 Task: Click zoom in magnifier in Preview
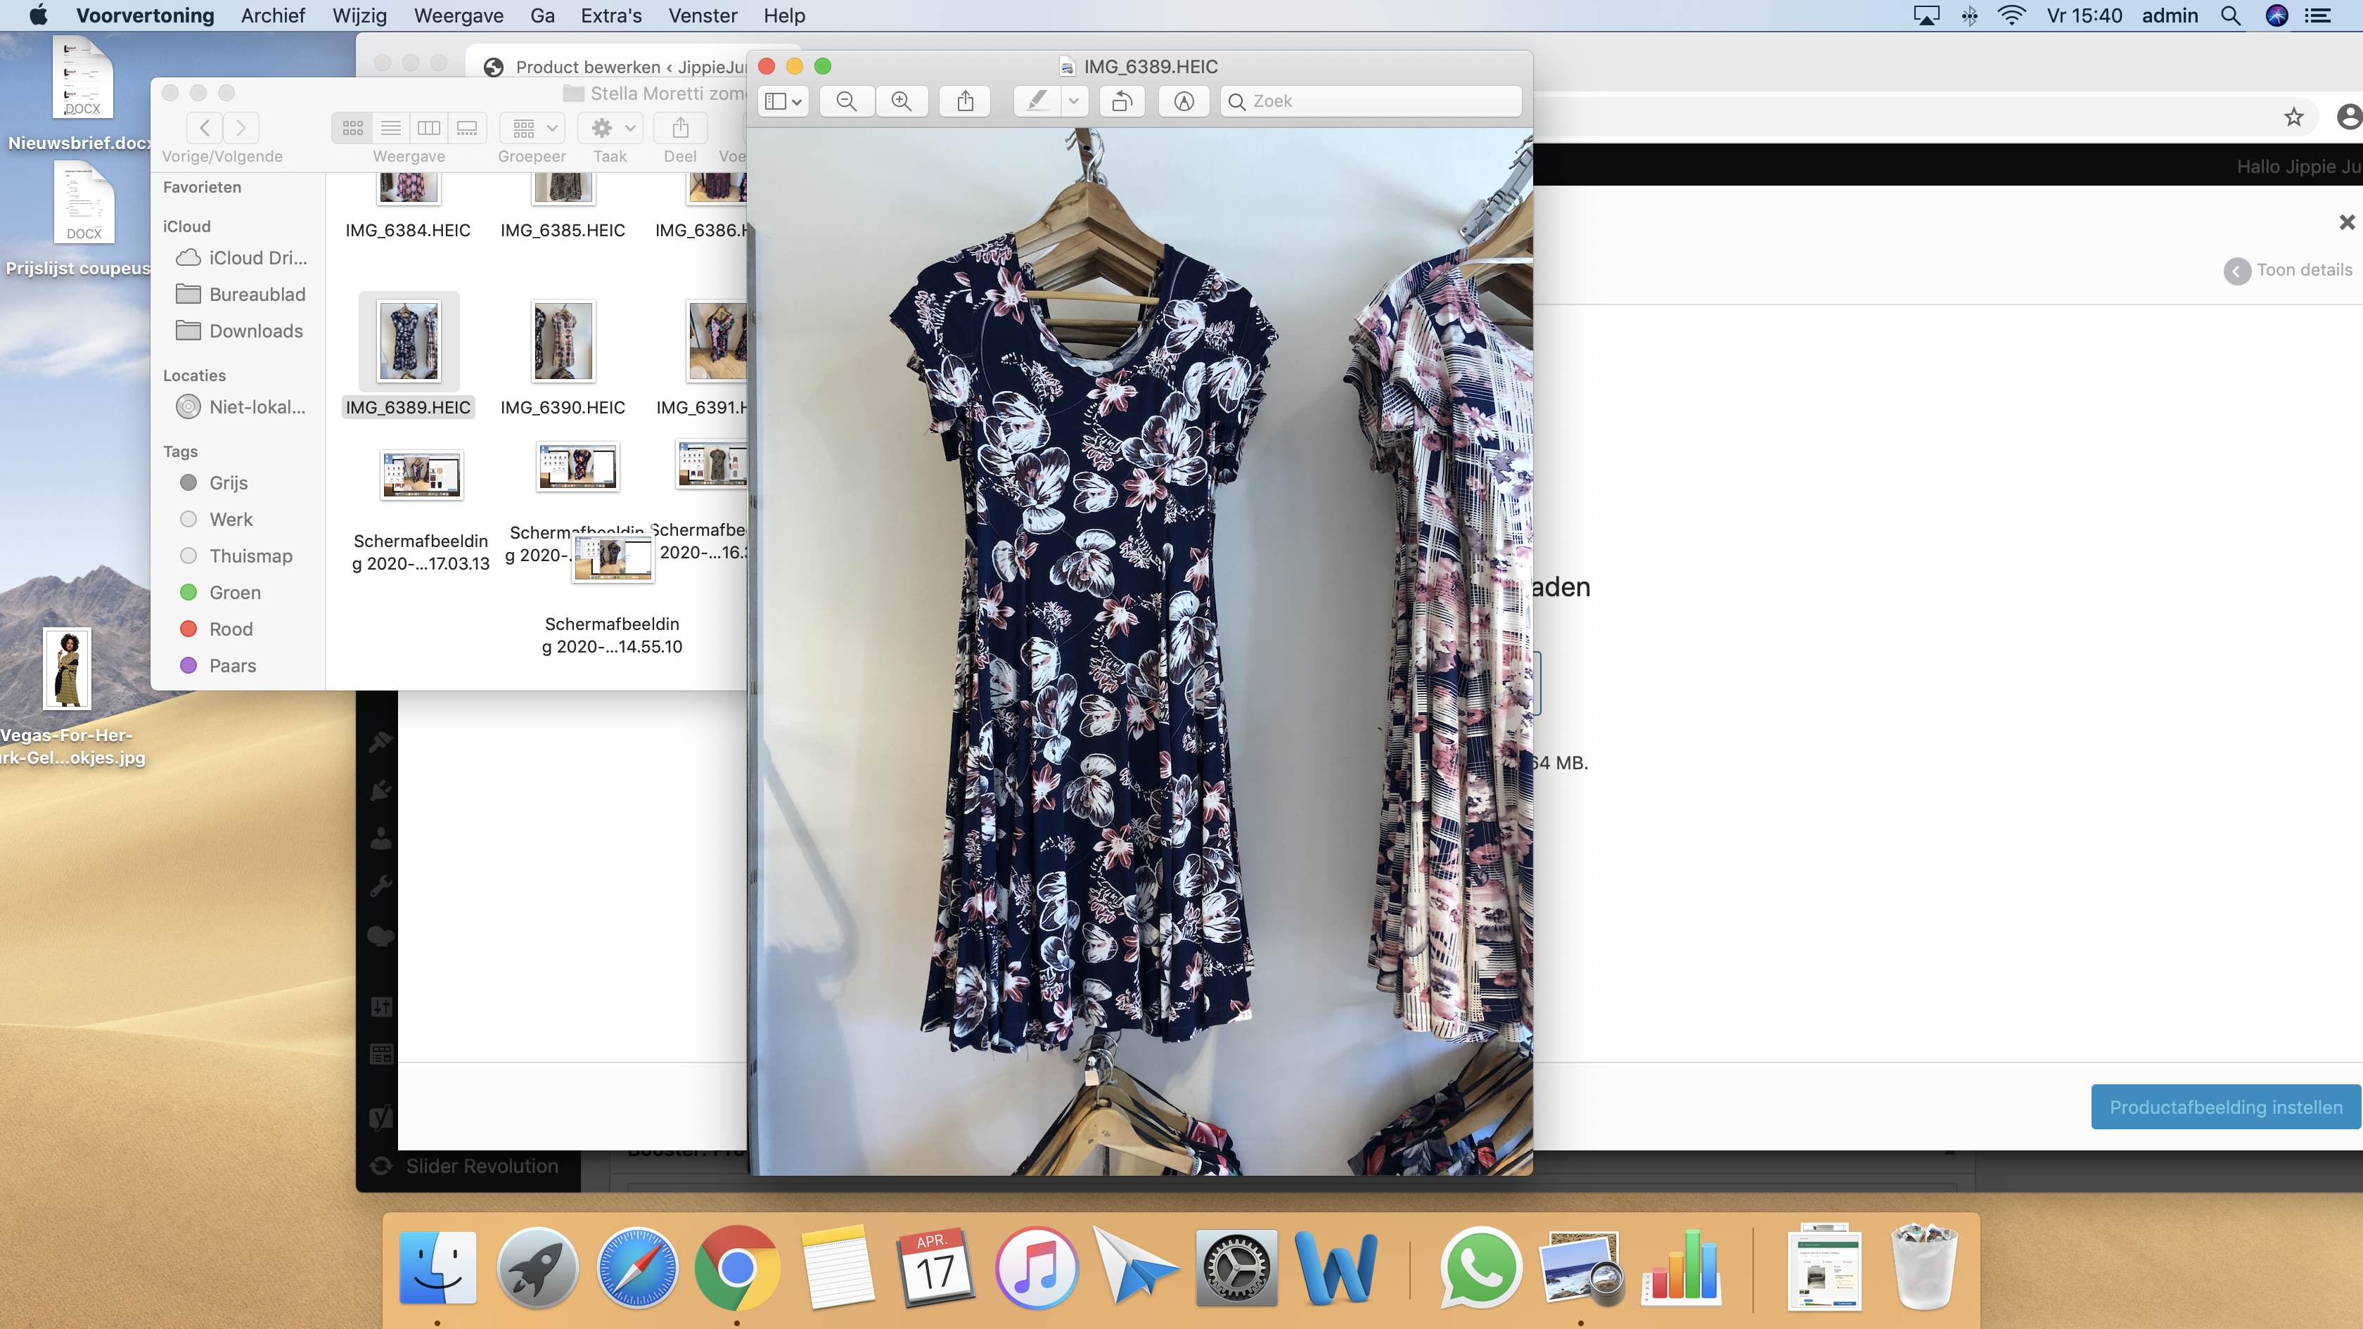[902, 101]
